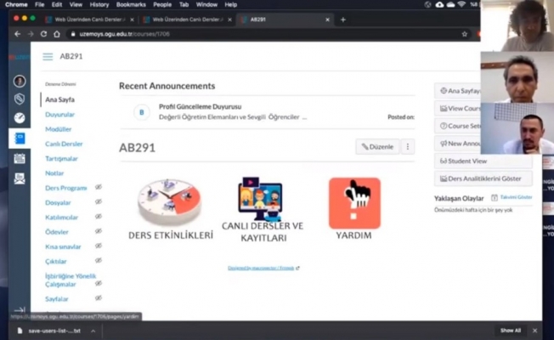Collapse the global navigation sidebar arrow
This screenshot has height=340, width=554.
click(x=20, y=309)
